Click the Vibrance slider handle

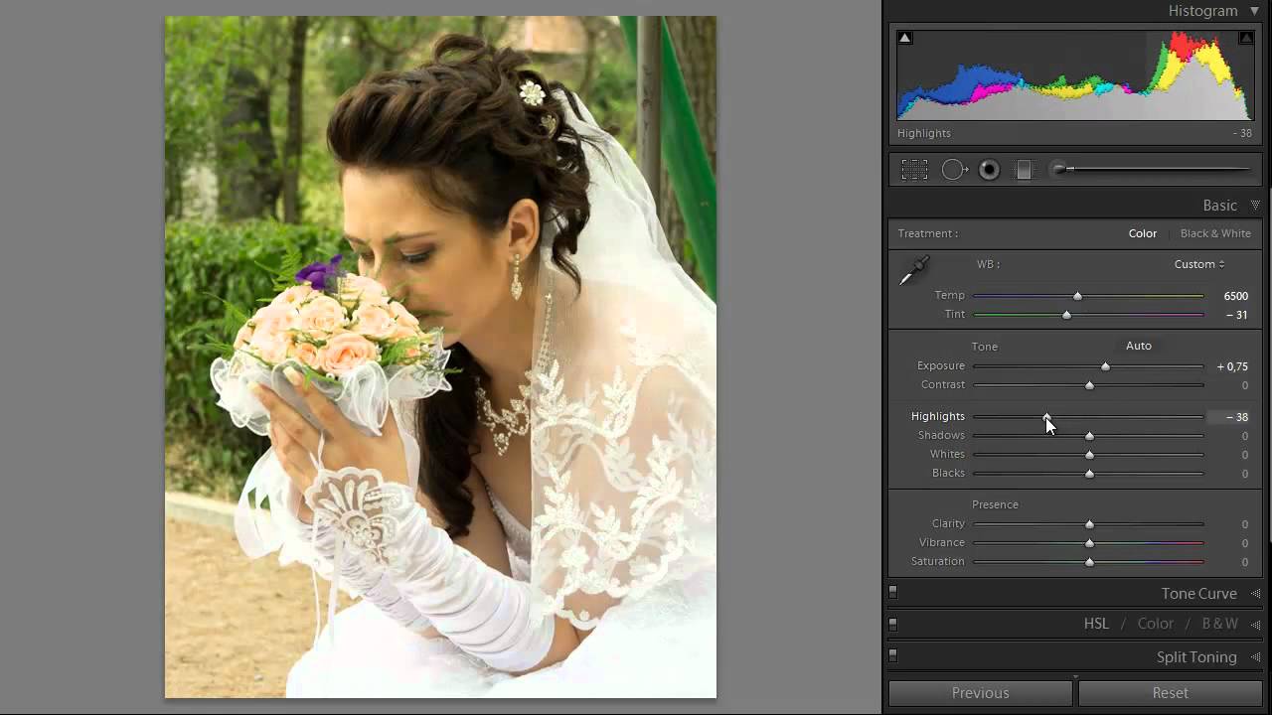[x=1089, y=543]
